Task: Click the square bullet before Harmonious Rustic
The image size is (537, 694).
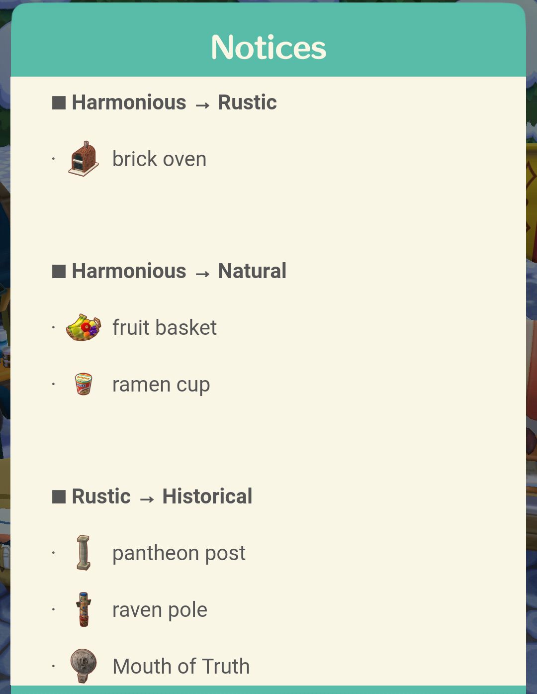Action: click(x=59, y=103)
